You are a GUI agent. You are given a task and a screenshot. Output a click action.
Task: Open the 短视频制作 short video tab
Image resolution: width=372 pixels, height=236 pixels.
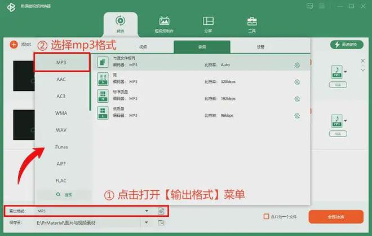click(164, 25)
